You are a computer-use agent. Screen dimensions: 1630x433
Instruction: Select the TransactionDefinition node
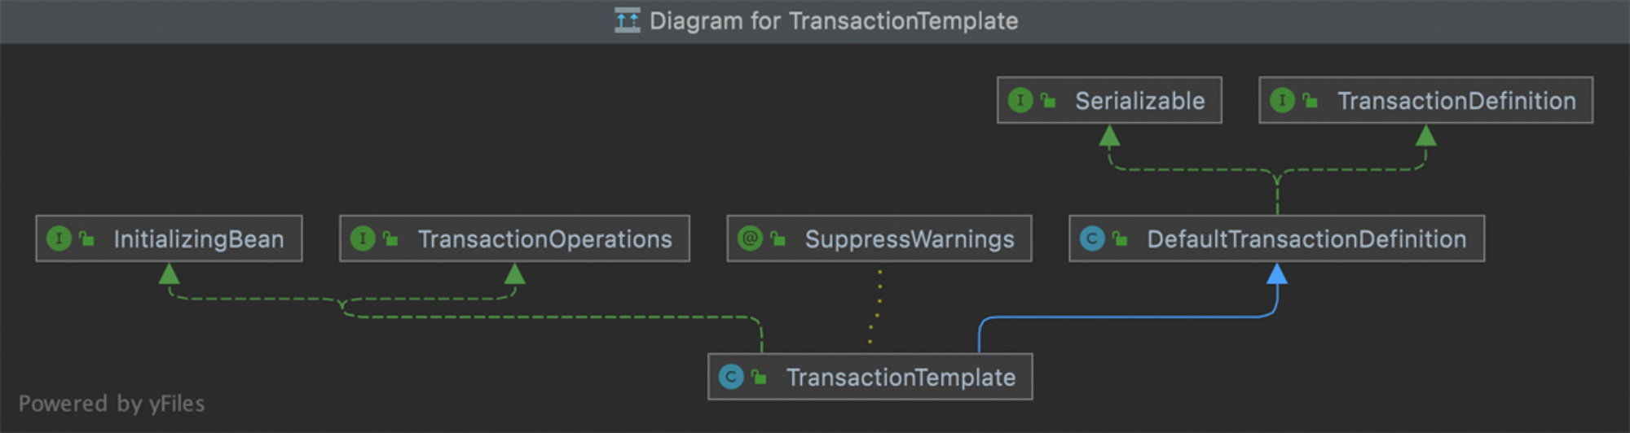click(x=1425, y=100)
